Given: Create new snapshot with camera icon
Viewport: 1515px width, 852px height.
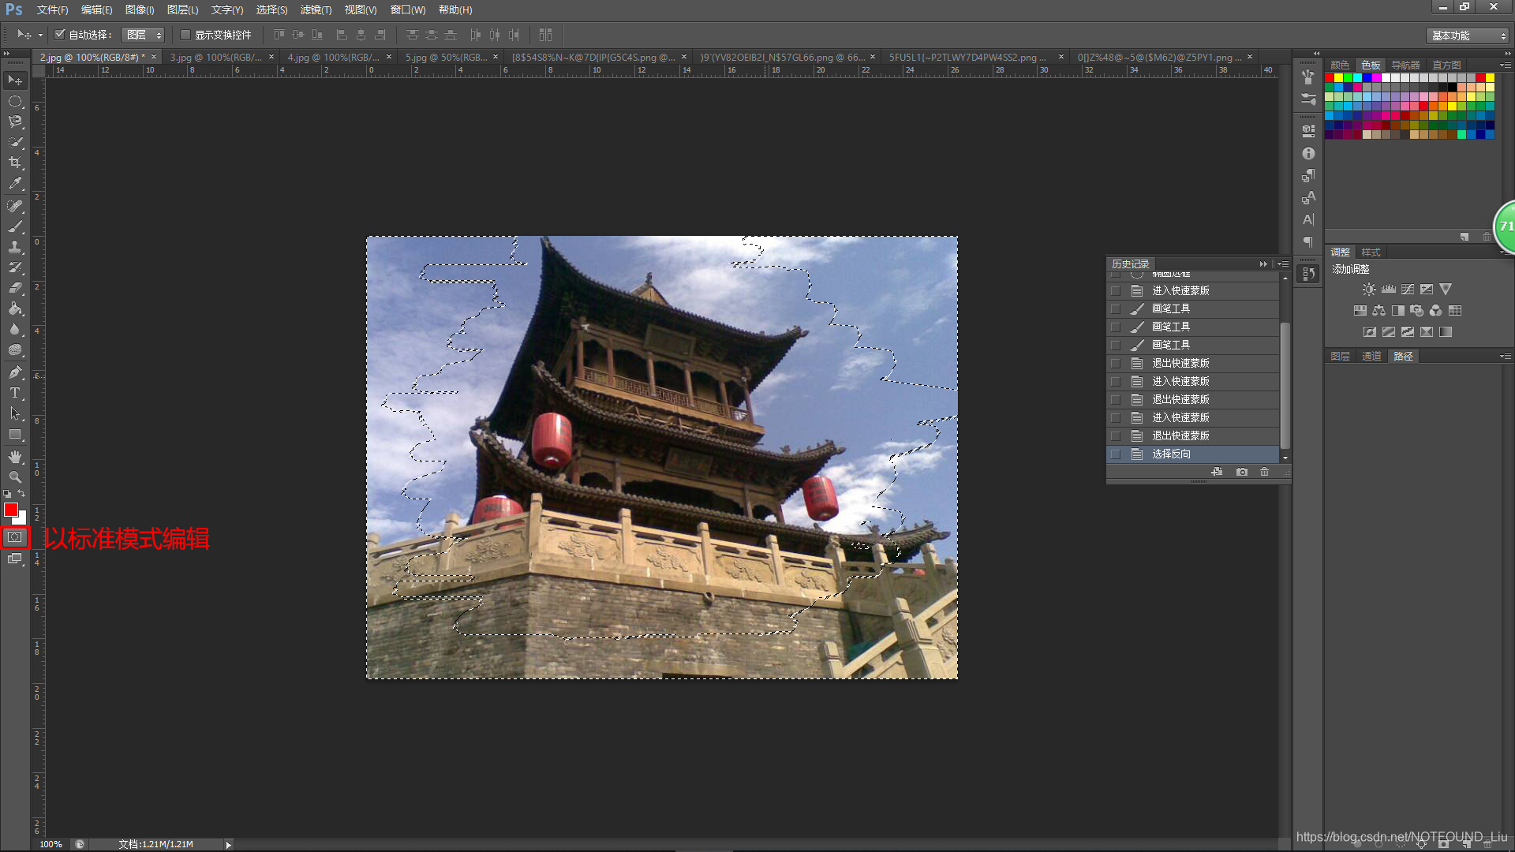Looking at the screenshot, I should tap(1242, 472).
